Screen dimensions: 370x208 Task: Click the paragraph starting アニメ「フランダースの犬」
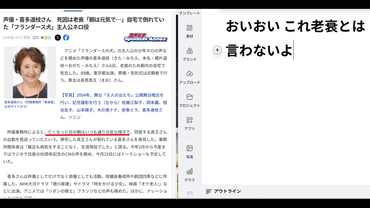pos(114,65)
